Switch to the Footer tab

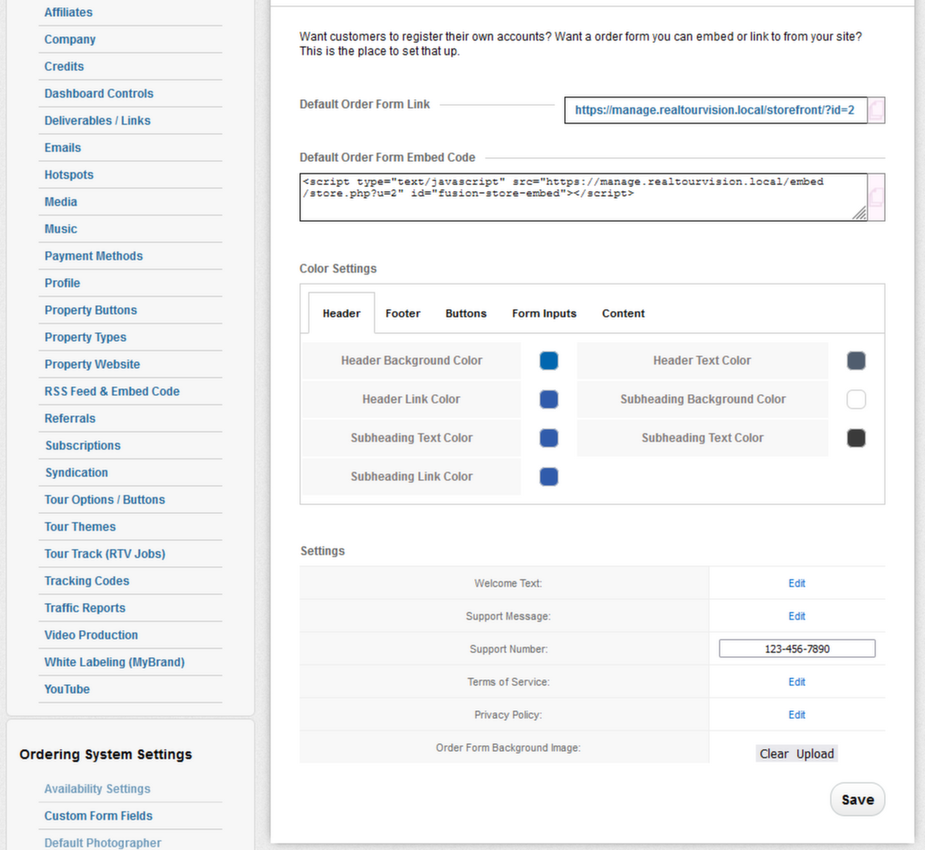tap(402, 313)
